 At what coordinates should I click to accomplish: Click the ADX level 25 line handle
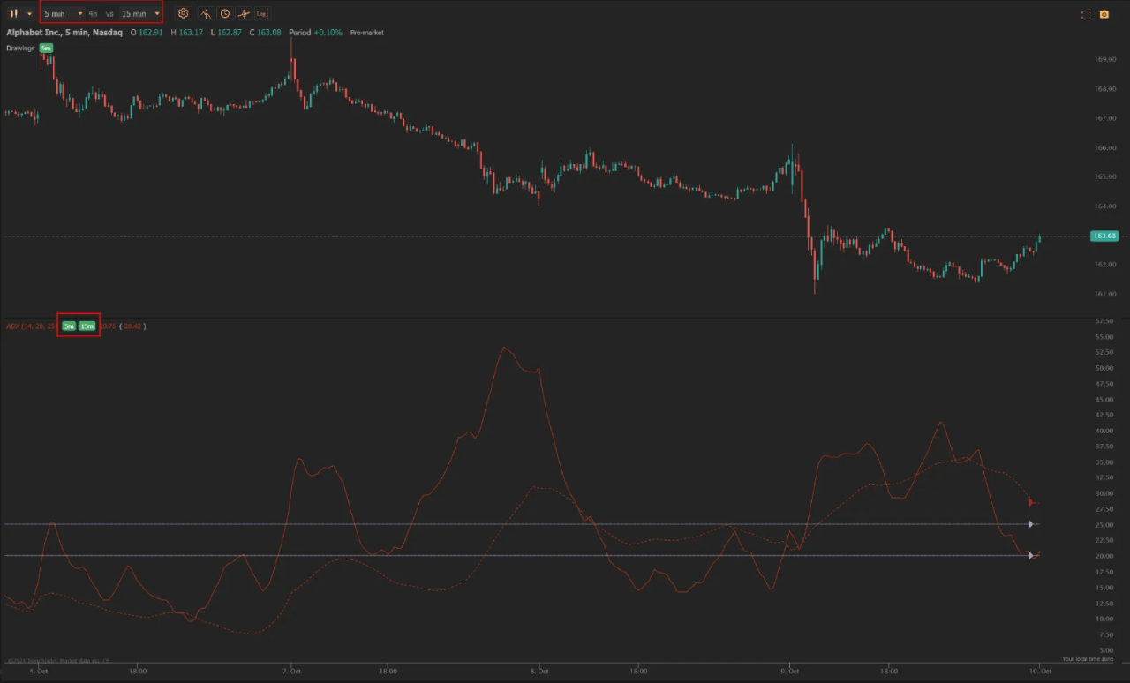click(1031, 524)
